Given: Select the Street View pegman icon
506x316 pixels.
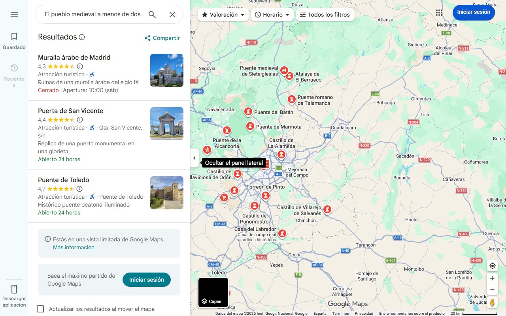Looking at the screenshot, I should point(492,303).
